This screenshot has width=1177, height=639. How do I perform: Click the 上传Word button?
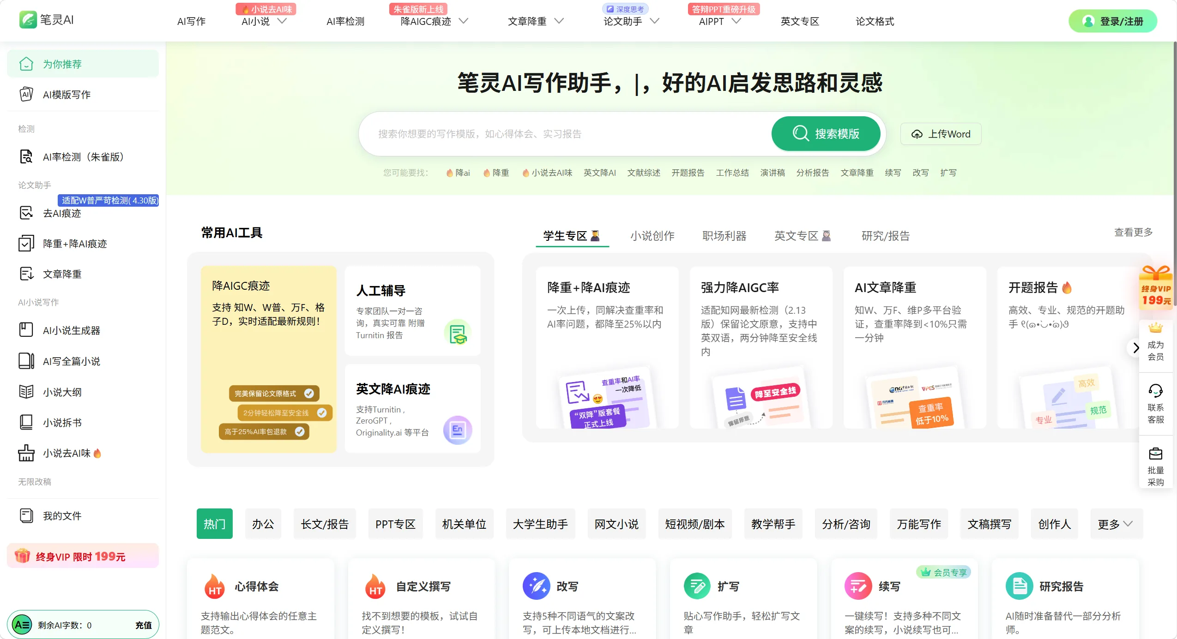click(941, 134)
